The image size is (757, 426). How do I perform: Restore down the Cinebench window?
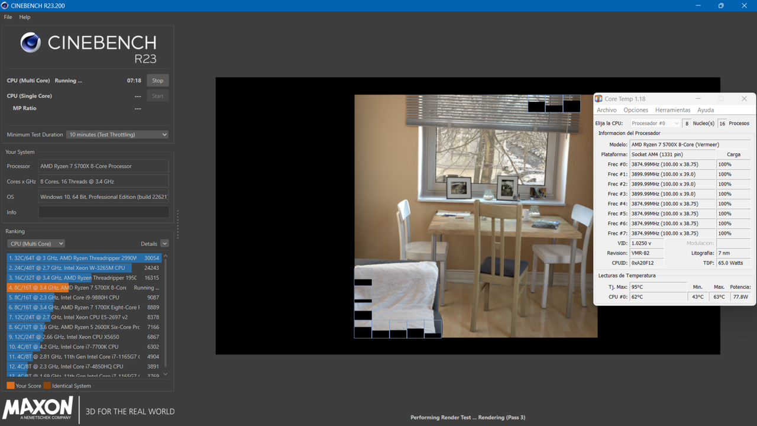pos(721,5)
